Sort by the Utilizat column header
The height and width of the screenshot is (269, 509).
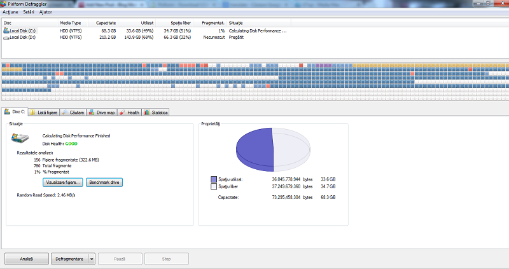[x=137, y=23]
